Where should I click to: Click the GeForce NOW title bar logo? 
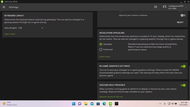point(2,1)
